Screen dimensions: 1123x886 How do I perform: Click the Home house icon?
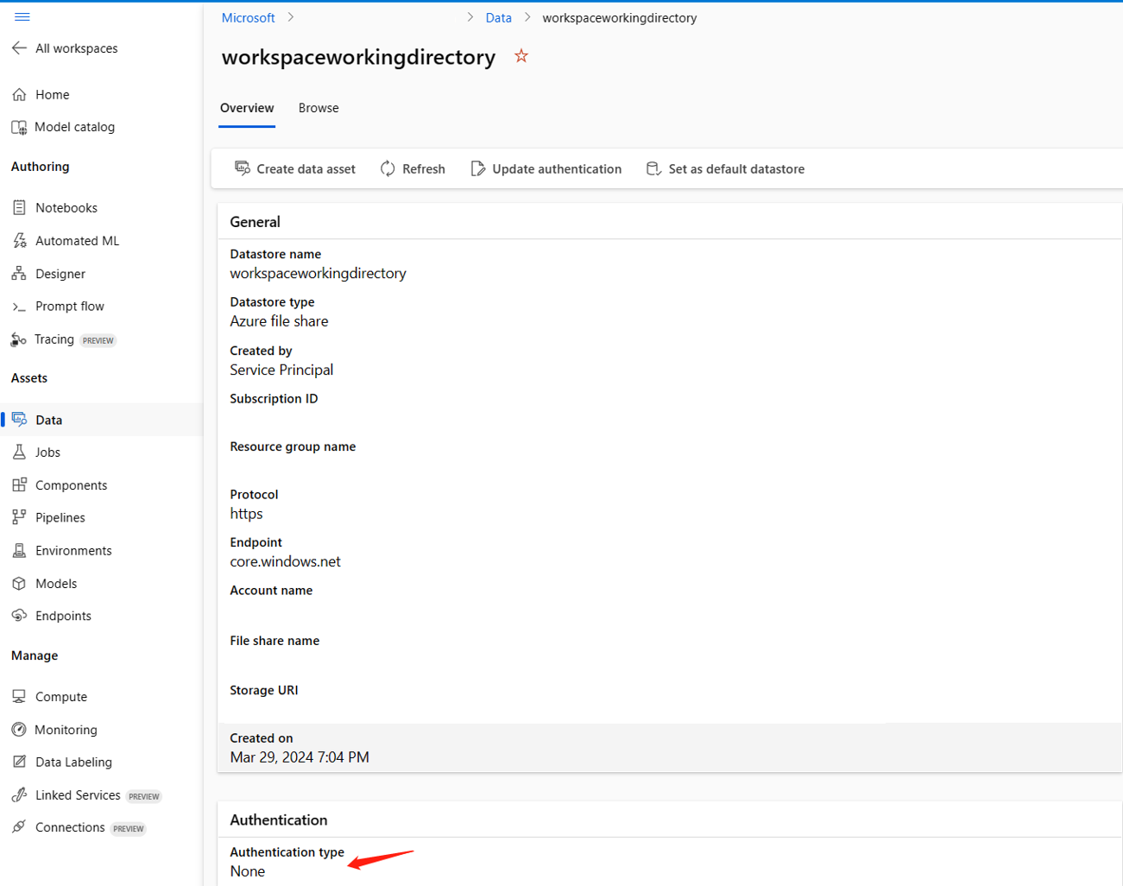click(x=19, y=95)
